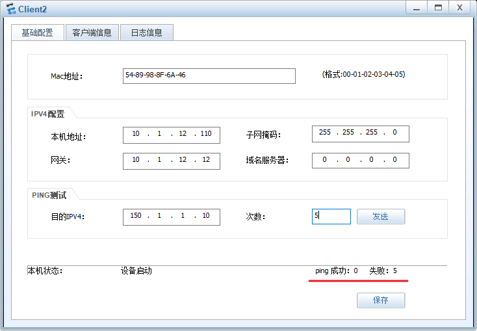Click the 次数: label
The width and height of the screenshot is (477, 331).
pos(255,217)
